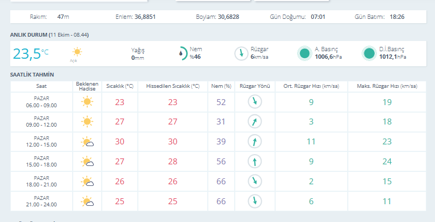Click the Yağış 0mm reading

138,54
